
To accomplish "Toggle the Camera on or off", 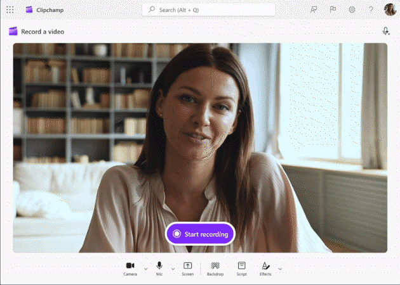I will (130, 269).
